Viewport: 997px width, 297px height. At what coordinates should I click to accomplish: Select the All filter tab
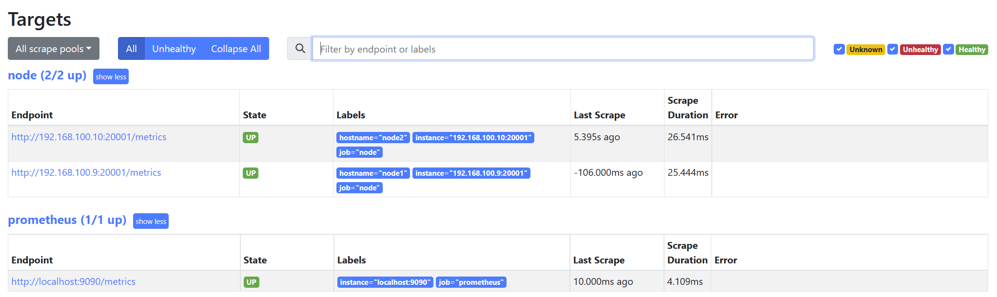[x=131, y=49]
